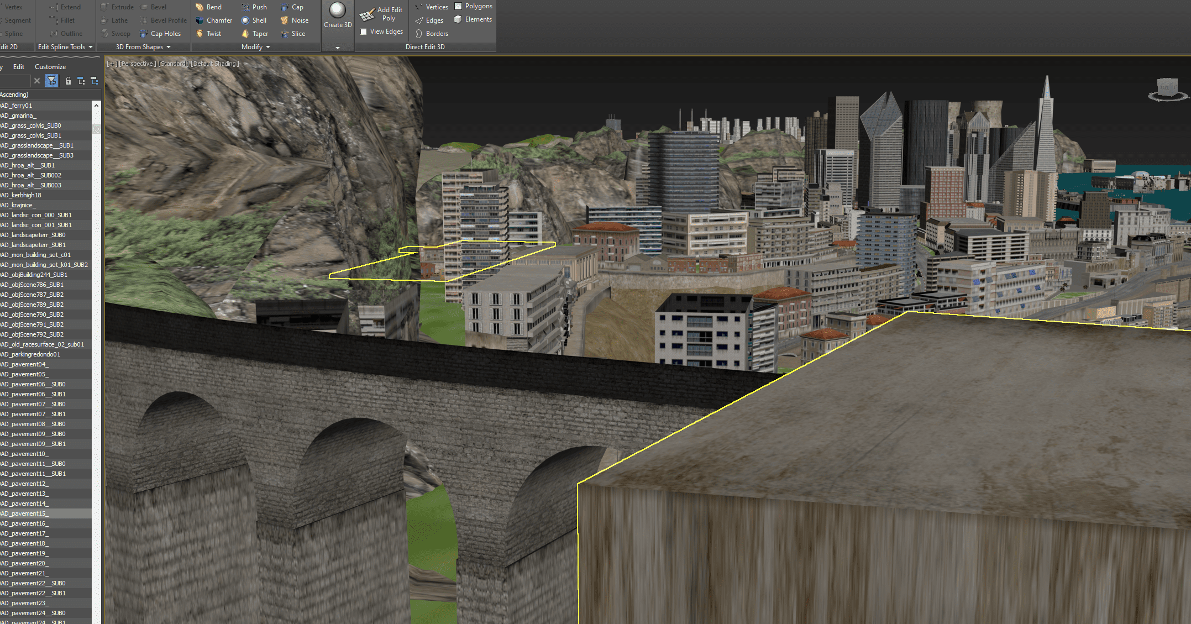
Task: Click the Cap Holes tool
Action: [x=160, y=34]
